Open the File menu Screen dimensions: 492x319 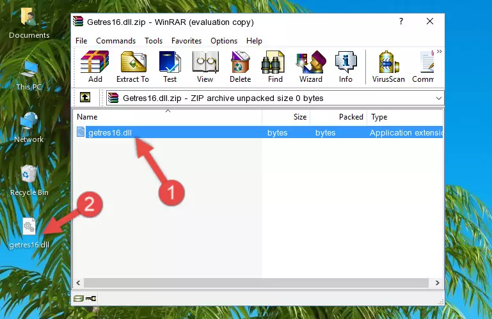pyautogui.click(x=81, y=41)
